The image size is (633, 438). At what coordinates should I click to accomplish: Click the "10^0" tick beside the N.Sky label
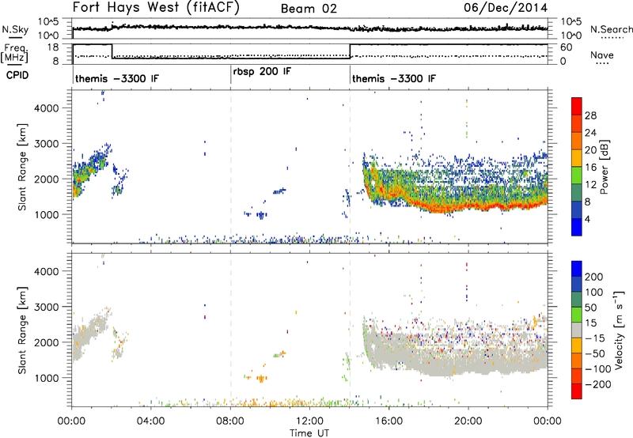pos(48,36)
